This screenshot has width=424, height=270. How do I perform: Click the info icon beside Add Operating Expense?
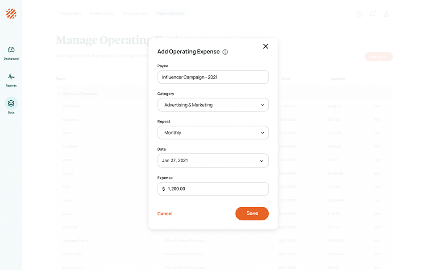point(225,52)
